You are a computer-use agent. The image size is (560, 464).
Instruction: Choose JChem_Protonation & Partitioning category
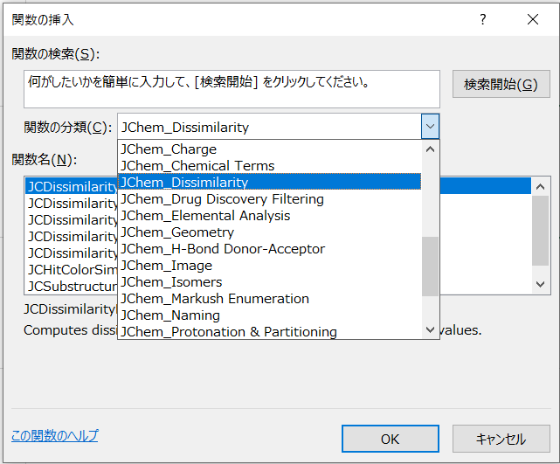tap(270, 331)
